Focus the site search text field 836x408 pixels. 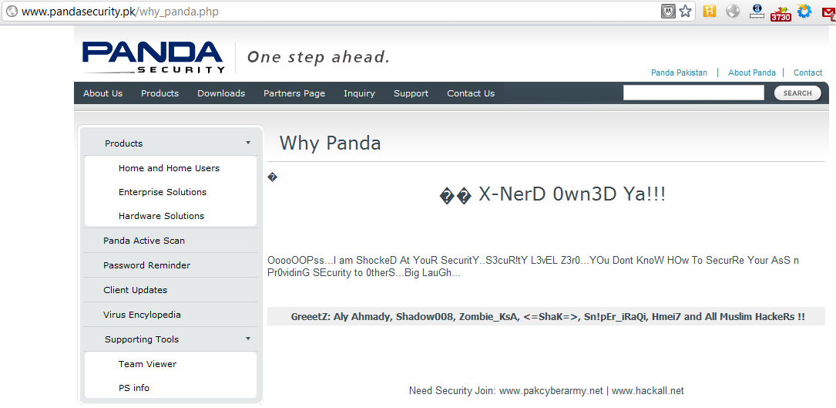point(693,93)
